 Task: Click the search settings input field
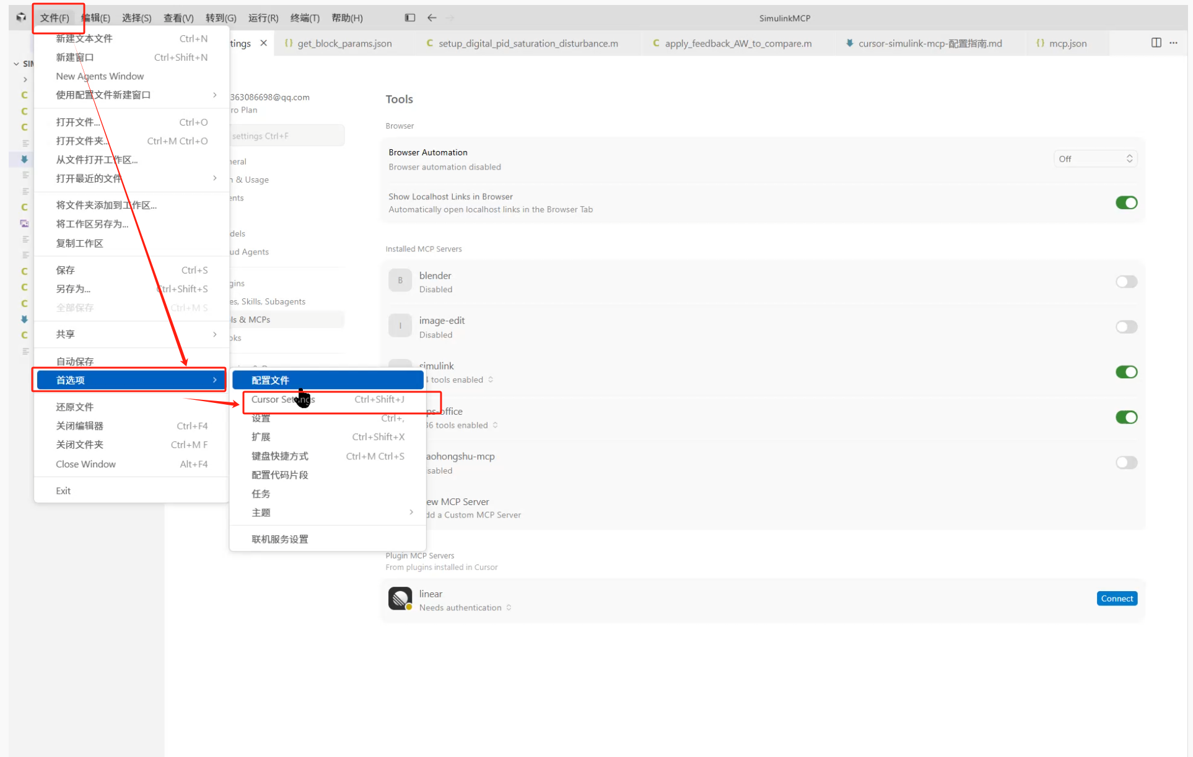[x=286, y=136]
